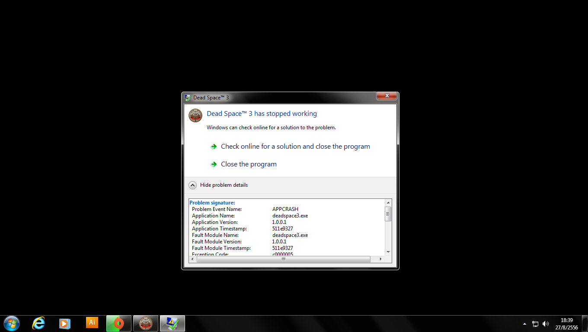Click the "Fault Module Name:" label
This screenshot has width=588, height=332.
click(x=215, y=235)
